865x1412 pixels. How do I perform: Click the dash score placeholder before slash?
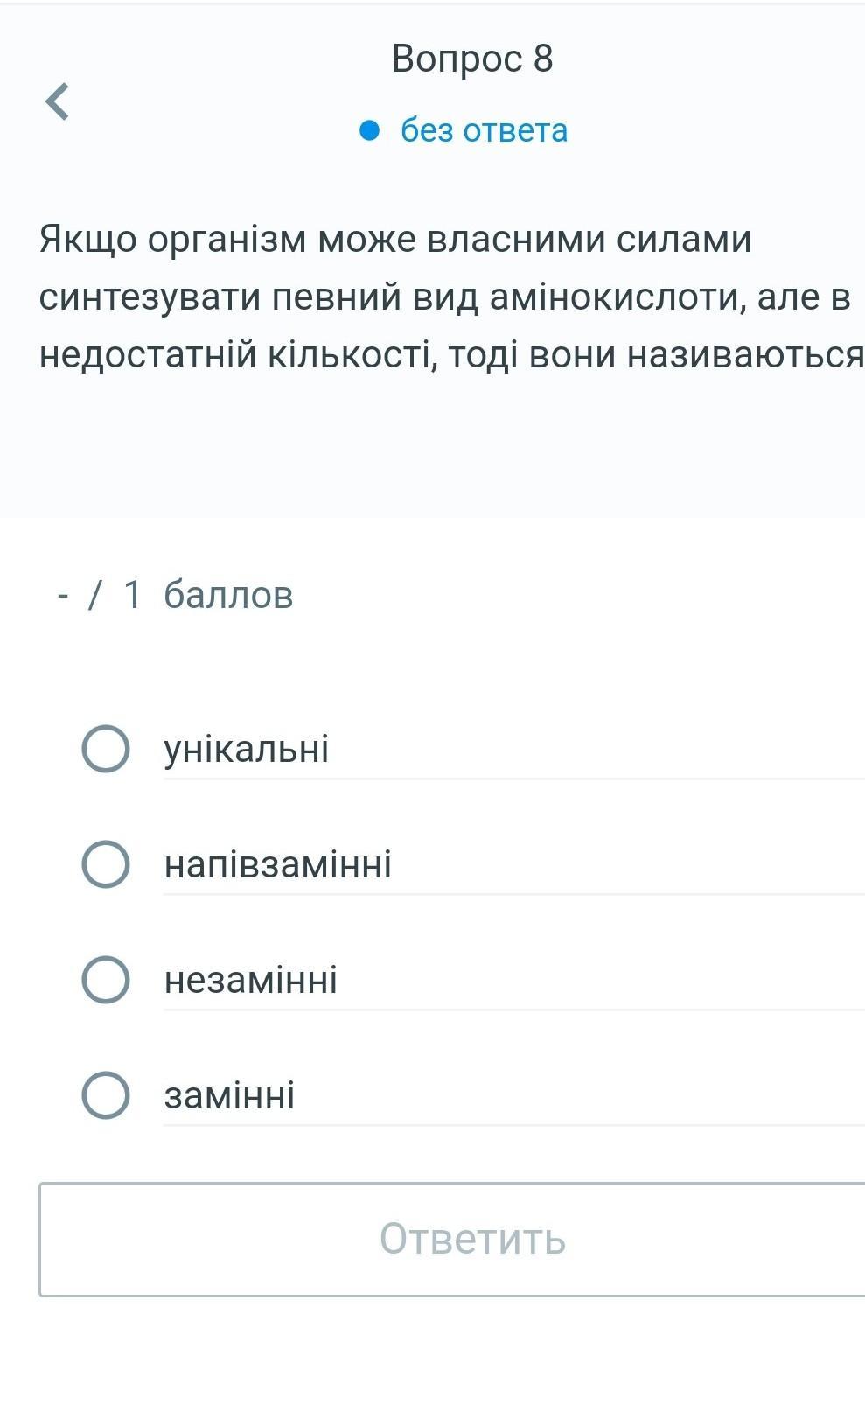pyautogui.click(x=62, y=596)
